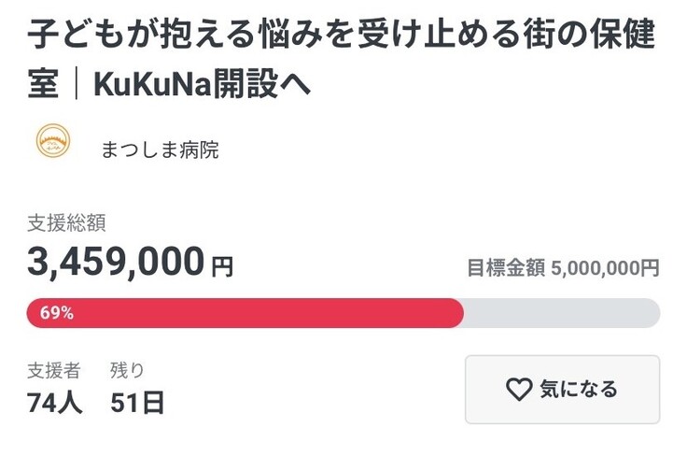The image size is (687, 456).
Task: Click the gray unfilled progress bar section
Action: pos(561,313)
